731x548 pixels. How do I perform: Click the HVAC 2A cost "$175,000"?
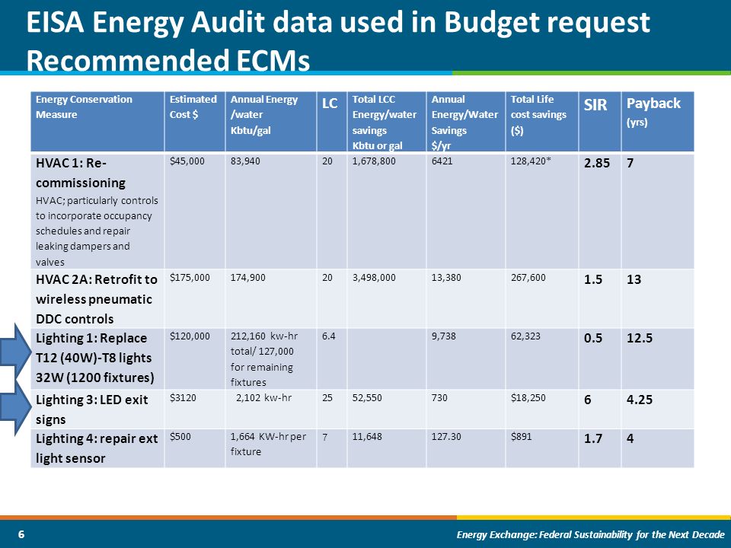190,278
